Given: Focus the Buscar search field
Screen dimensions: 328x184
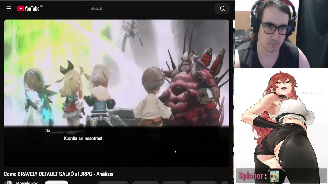Looking at the screenshot, I should click(151, 9).
